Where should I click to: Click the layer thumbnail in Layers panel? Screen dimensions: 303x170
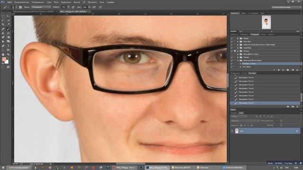coord(237,131)
